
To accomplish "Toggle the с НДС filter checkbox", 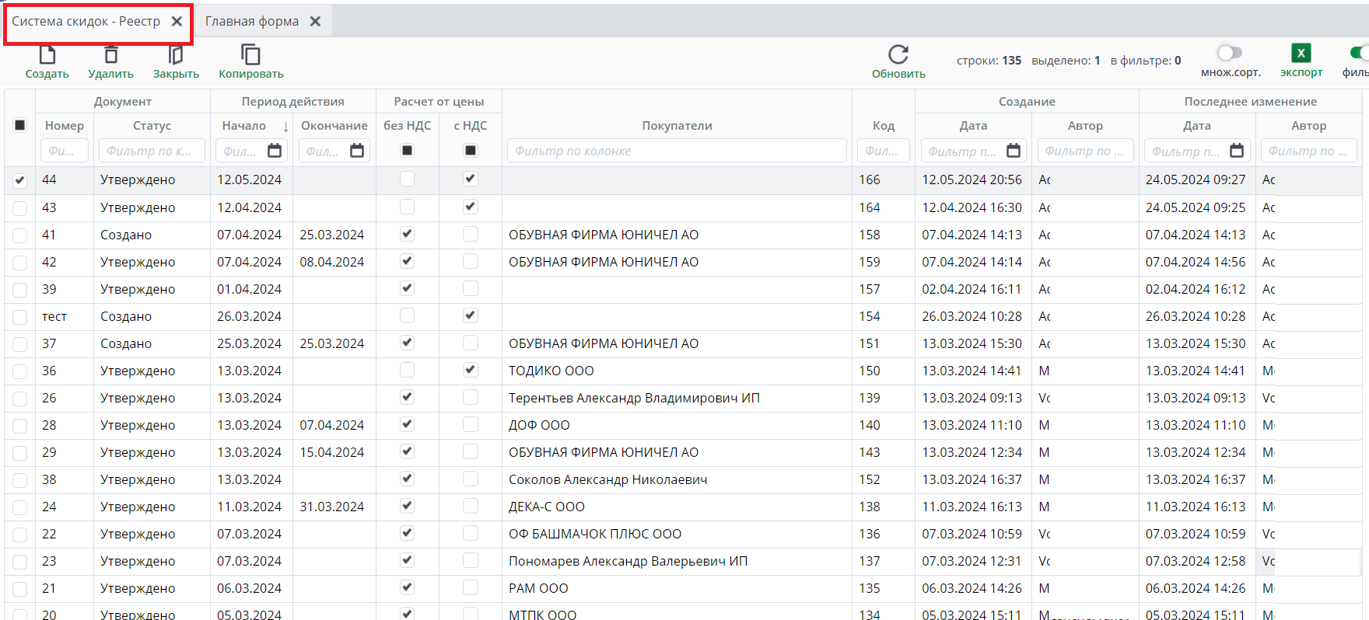I will 471,151.
